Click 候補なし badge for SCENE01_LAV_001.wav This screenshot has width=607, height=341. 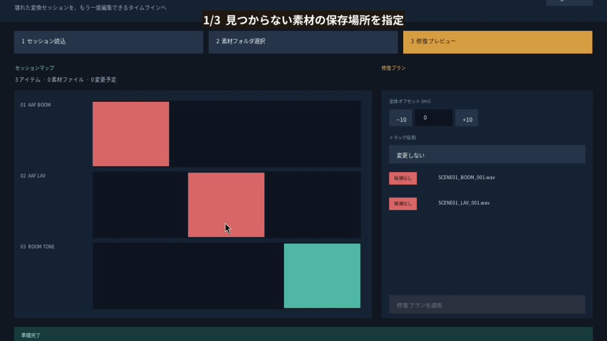(403, 204)
